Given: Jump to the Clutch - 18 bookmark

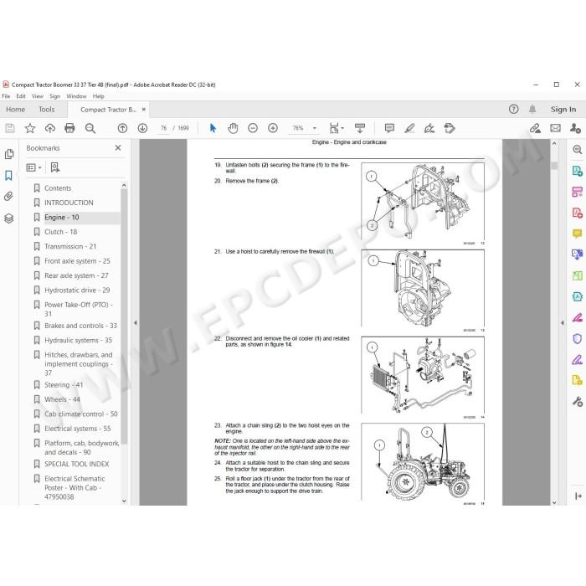Looking at the screenshot, I should pyautogui.click(x=61, y=232).
